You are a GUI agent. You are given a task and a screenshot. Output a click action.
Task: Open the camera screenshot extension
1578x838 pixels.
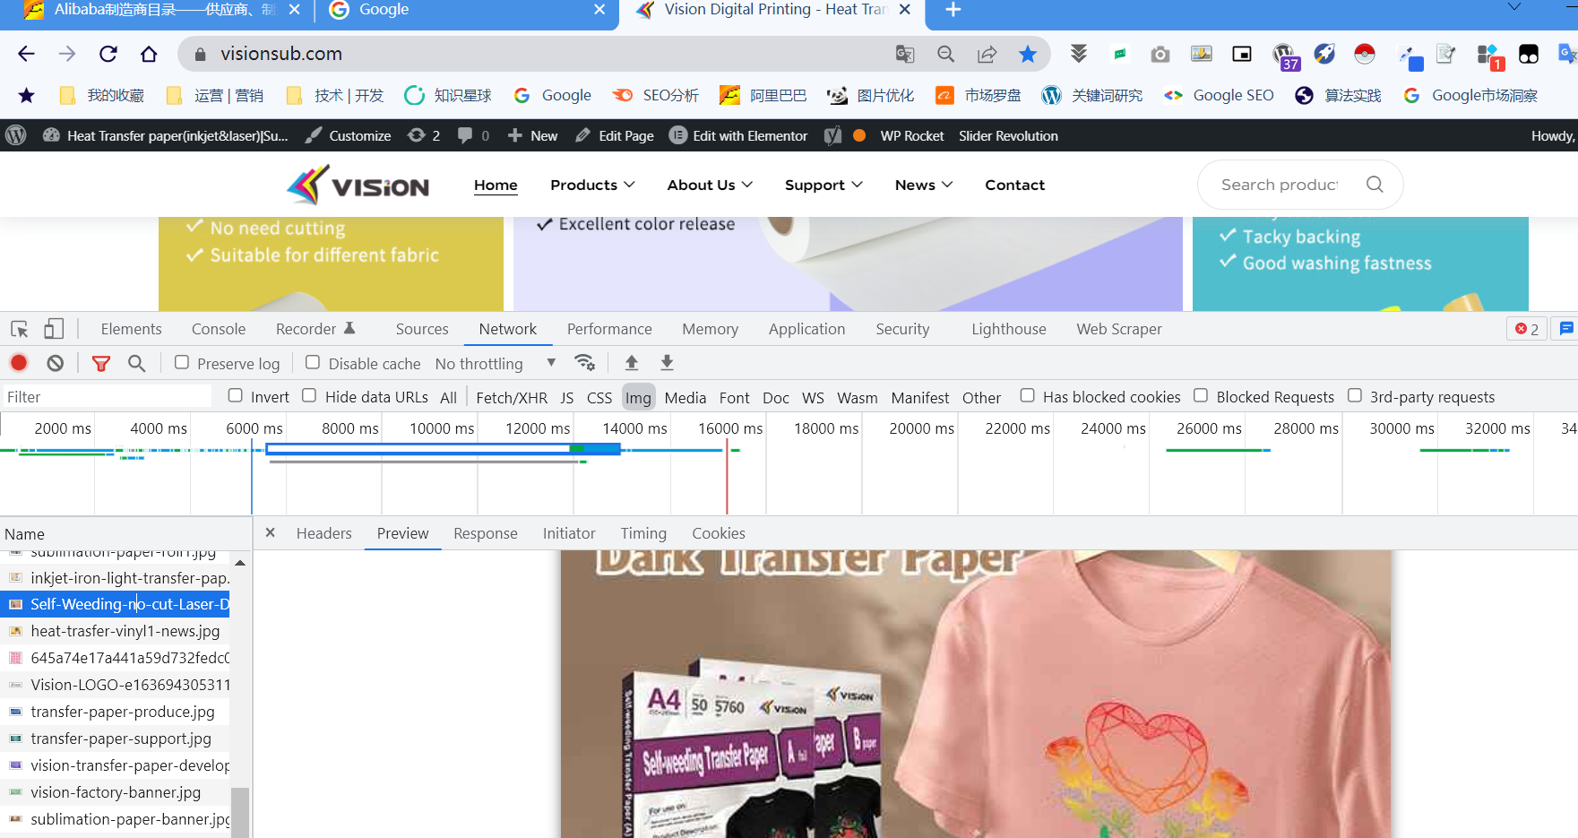(1160, 55)
